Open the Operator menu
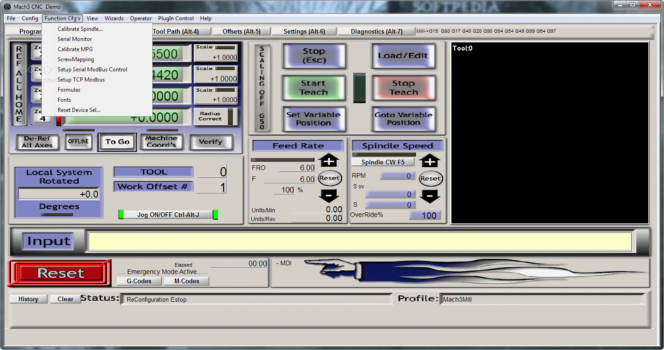The image size is (664, 350). pyautogui.click(x=141, y=18)
